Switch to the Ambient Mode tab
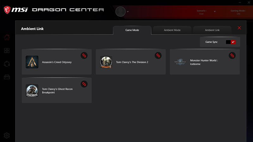Image resolution: width=253 pixels, height=142 pixels. (172, 30)
